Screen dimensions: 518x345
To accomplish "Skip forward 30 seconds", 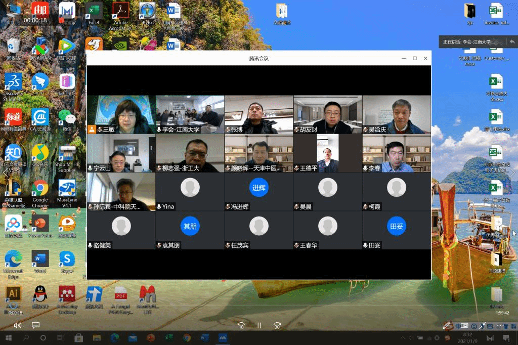I will (x=277, y=325).
